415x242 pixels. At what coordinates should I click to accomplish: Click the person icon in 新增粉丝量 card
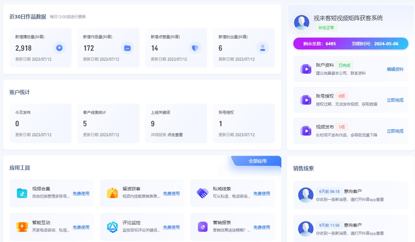pos(263,48)
